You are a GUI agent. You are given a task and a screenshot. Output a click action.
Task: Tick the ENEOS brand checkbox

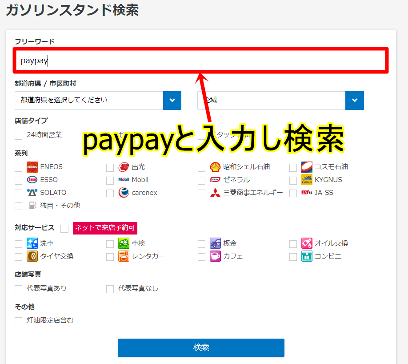point(19,168)
